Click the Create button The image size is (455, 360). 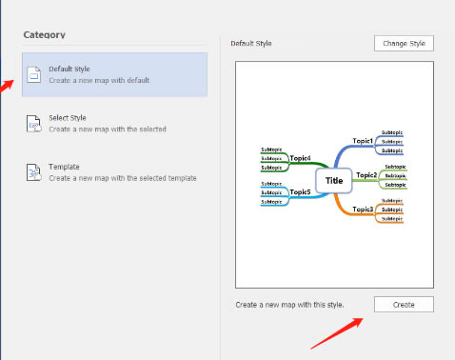pyautogui.click(x=404, y=305)
